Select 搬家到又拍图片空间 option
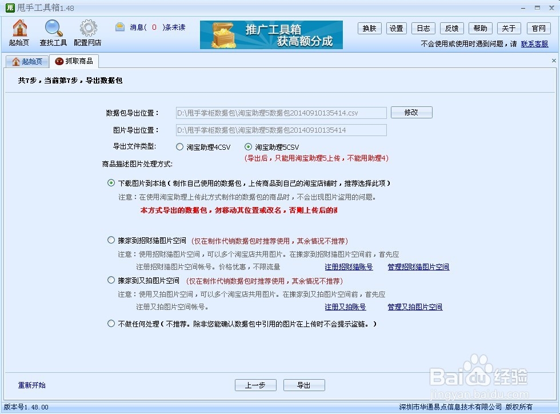 click(143, 280)
